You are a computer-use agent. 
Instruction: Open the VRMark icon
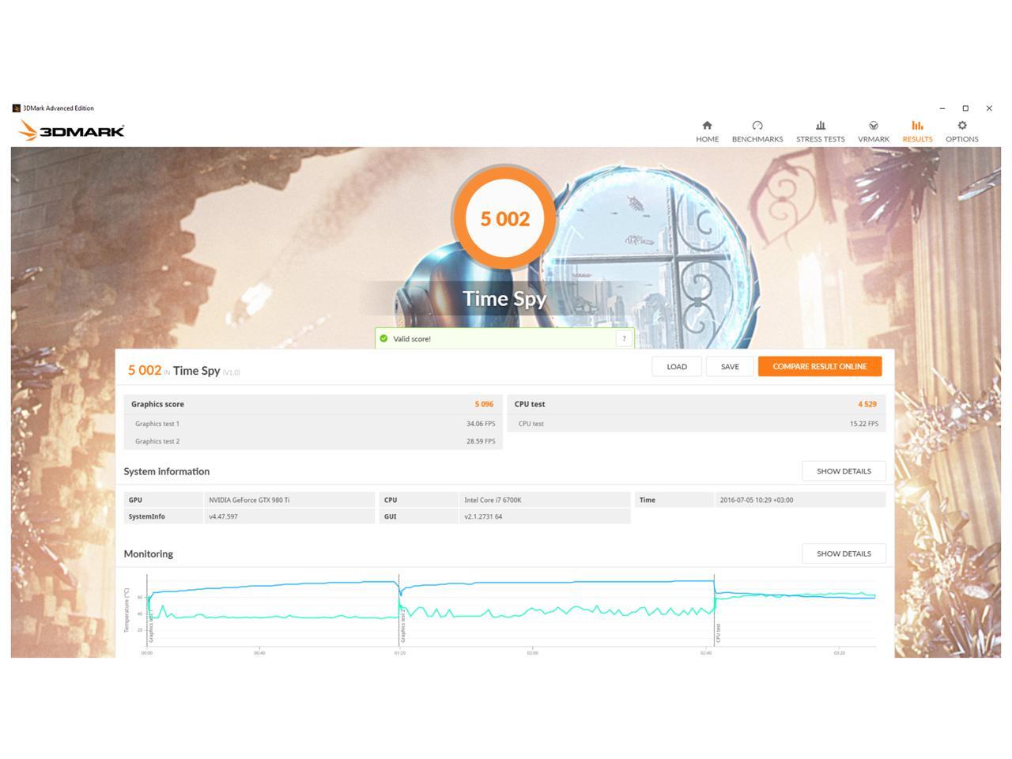pos(874,125)
